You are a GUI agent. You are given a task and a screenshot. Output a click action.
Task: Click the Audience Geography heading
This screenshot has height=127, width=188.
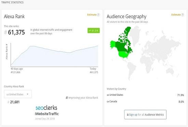126,16
